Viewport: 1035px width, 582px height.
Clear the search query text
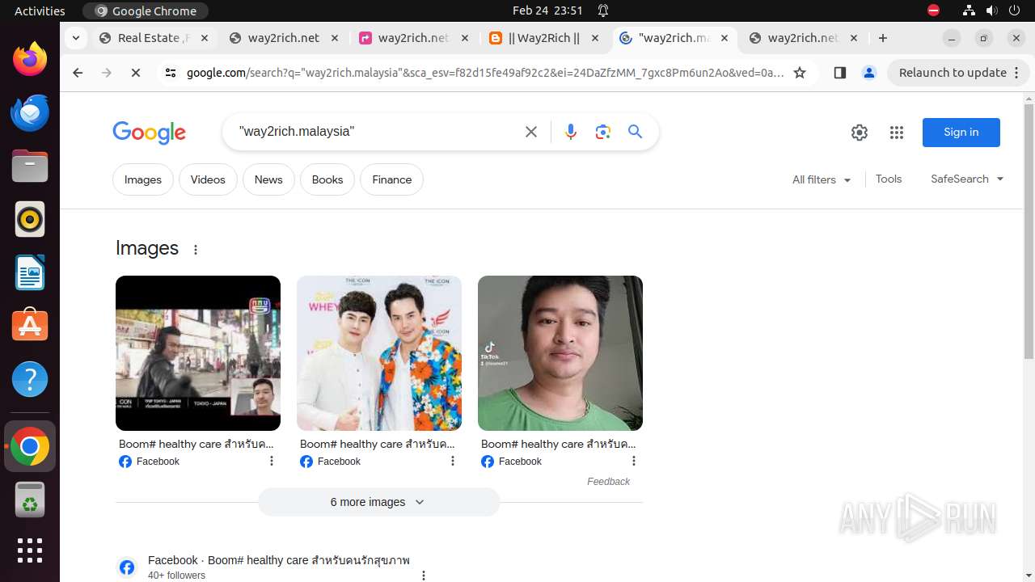531,132
